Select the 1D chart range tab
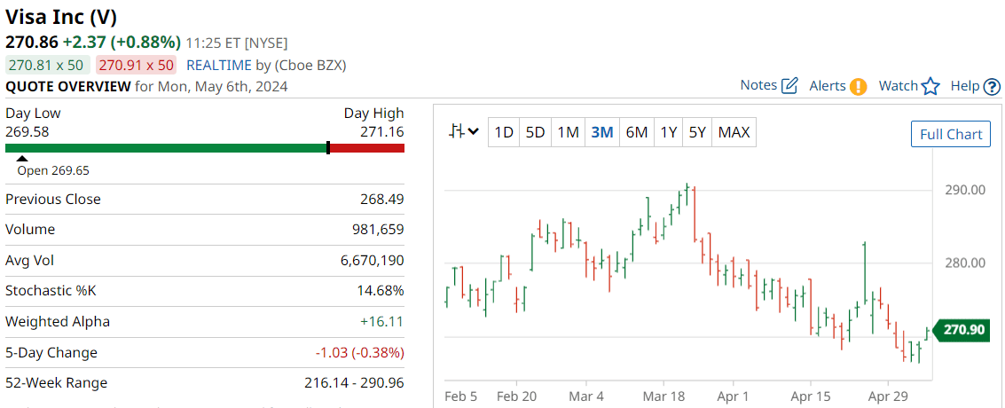Viewport: 1005px width, 408px height. (x=504, y=132)
